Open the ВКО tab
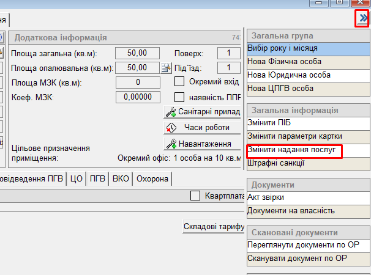 pyautogui.click(x=121, y=179)
